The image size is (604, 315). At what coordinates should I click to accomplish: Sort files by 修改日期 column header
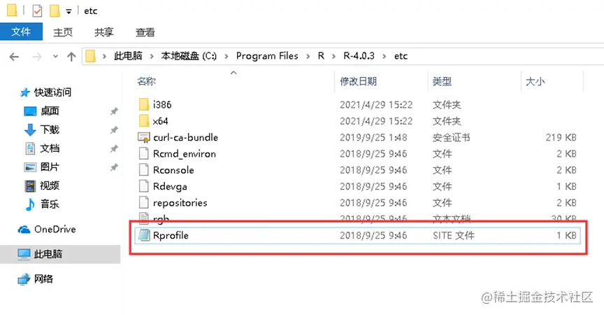pos(358,81)
